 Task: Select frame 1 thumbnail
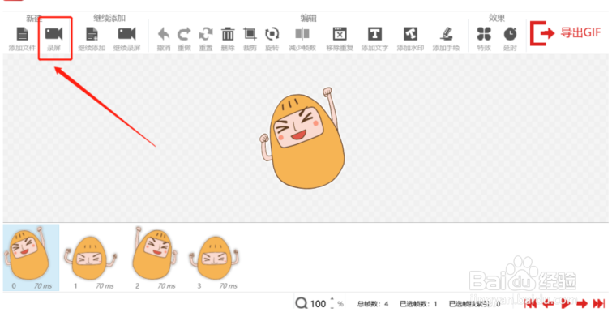[x=91, y=258]
